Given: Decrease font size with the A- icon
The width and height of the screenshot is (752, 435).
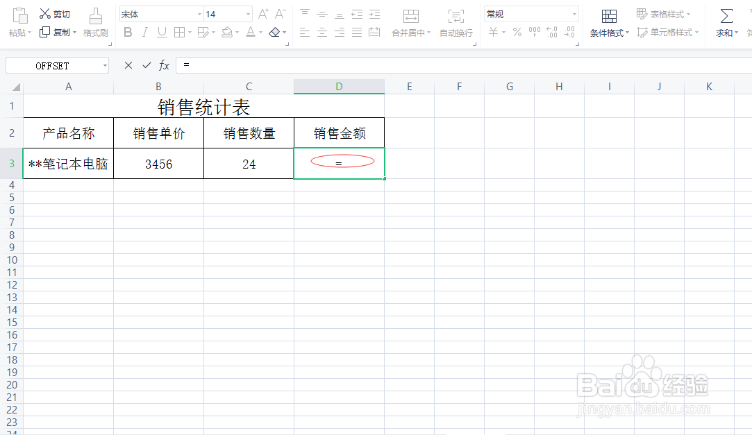Looking at the screenshot, I should coord(280,14).
